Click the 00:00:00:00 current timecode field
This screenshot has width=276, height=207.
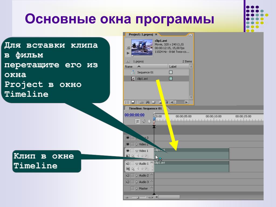[x=134, y=115]
